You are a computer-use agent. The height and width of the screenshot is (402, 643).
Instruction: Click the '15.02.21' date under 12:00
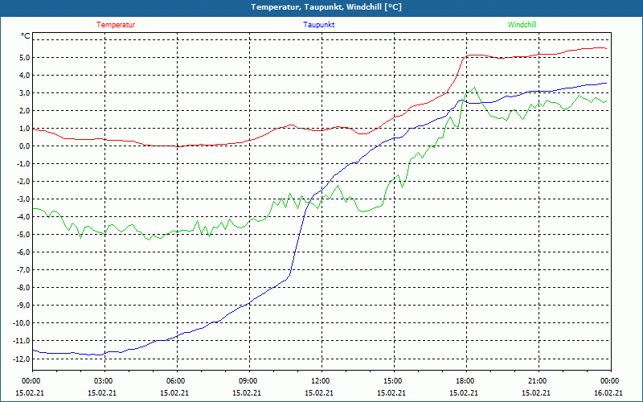coord(318,392)
